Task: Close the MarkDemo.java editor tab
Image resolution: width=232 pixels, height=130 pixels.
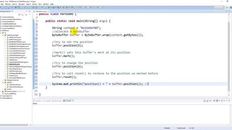Action: (x=48, y=11)
